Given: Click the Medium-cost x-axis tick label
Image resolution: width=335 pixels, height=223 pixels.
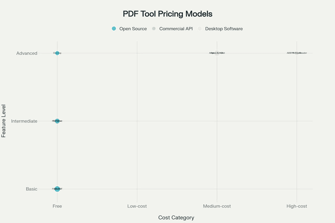Looking at the screenshot, I should point(217,206).
